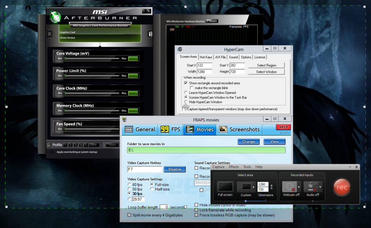Viewport: 371px width, 228px height.
Task: Open the FRAPS Screenshots tab
Action: 239,129
